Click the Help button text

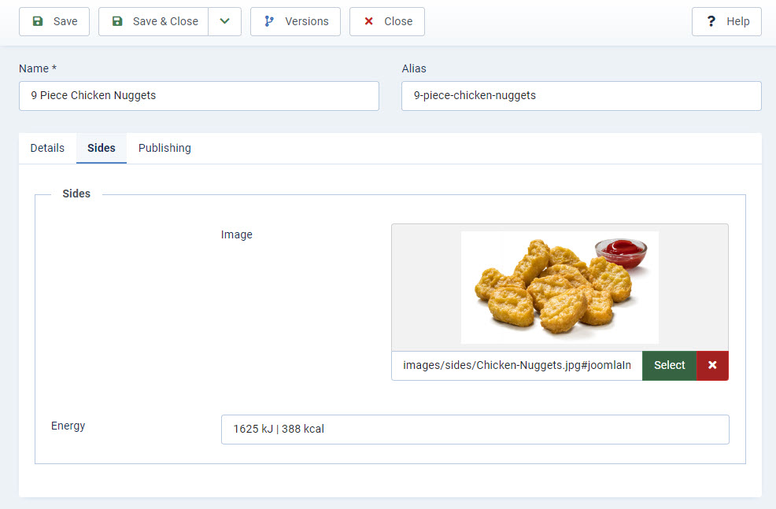point(737,22)
